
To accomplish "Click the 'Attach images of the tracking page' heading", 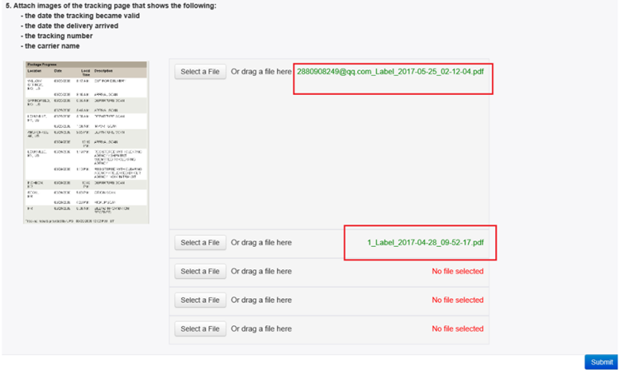I will coord(111,6).
